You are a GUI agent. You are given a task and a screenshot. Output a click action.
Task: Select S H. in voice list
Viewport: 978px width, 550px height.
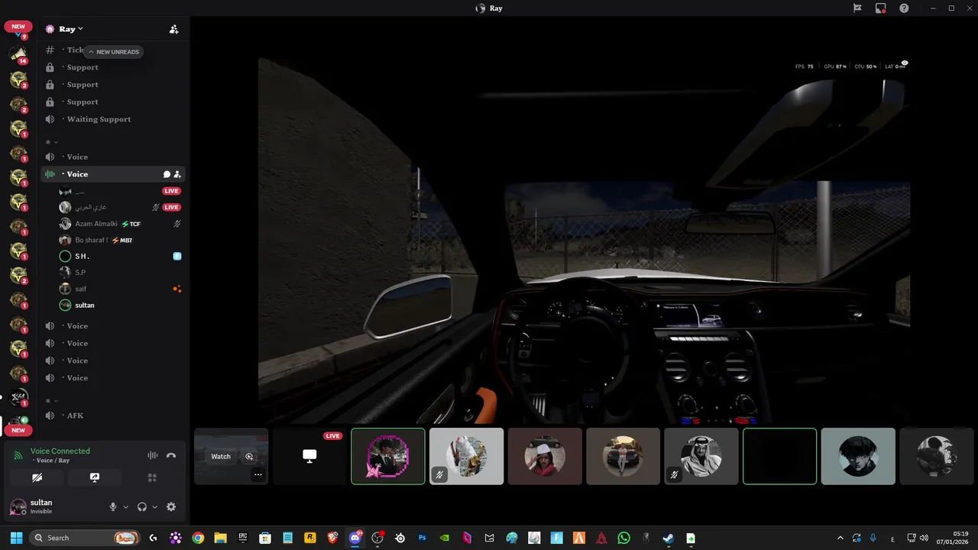pos(120,257)
